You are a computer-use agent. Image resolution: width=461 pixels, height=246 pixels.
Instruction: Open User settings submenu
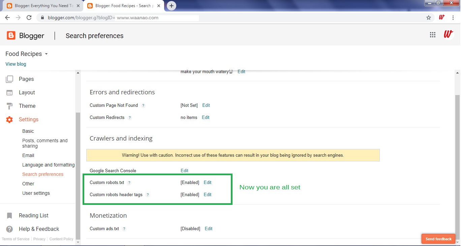coord(36,193)
